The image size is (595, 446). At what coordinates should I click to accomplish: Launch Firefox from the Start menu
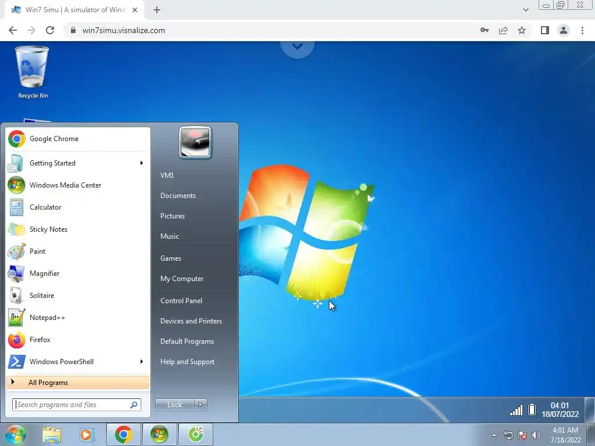coord(78,339)
